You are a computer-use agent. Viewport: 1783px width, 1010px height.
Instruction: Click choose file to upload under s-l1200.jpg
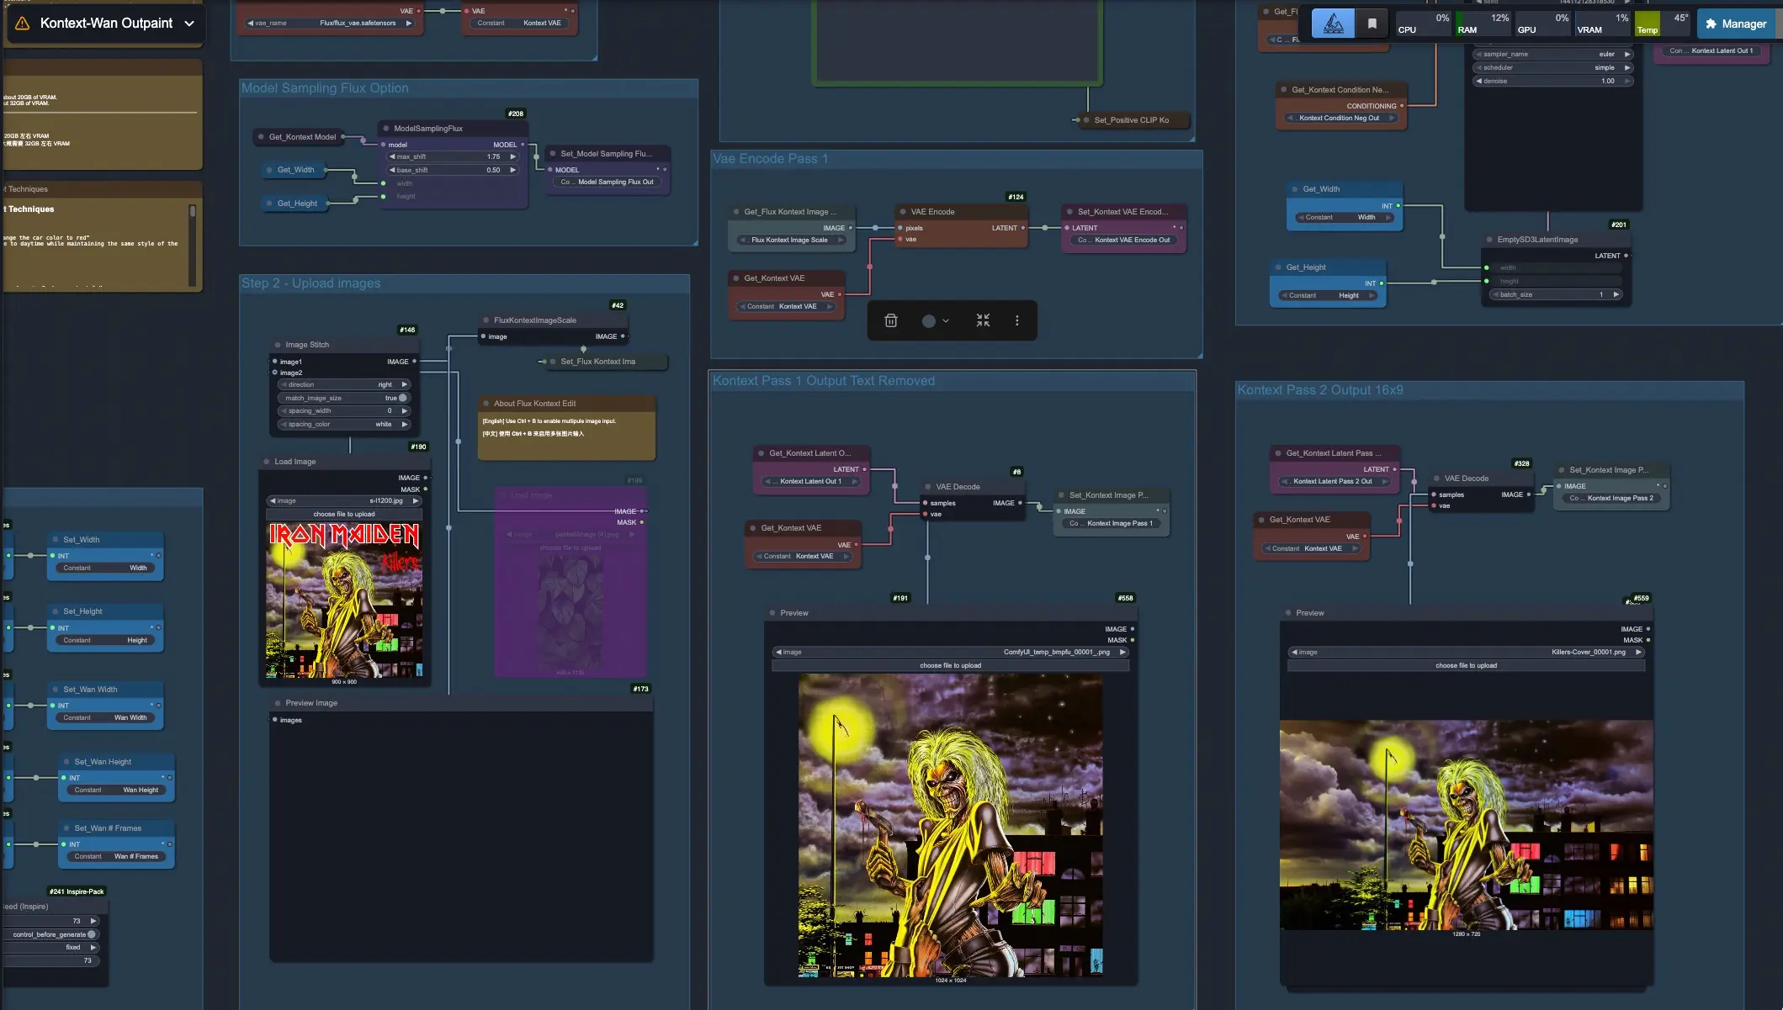[x=344, y=514]
